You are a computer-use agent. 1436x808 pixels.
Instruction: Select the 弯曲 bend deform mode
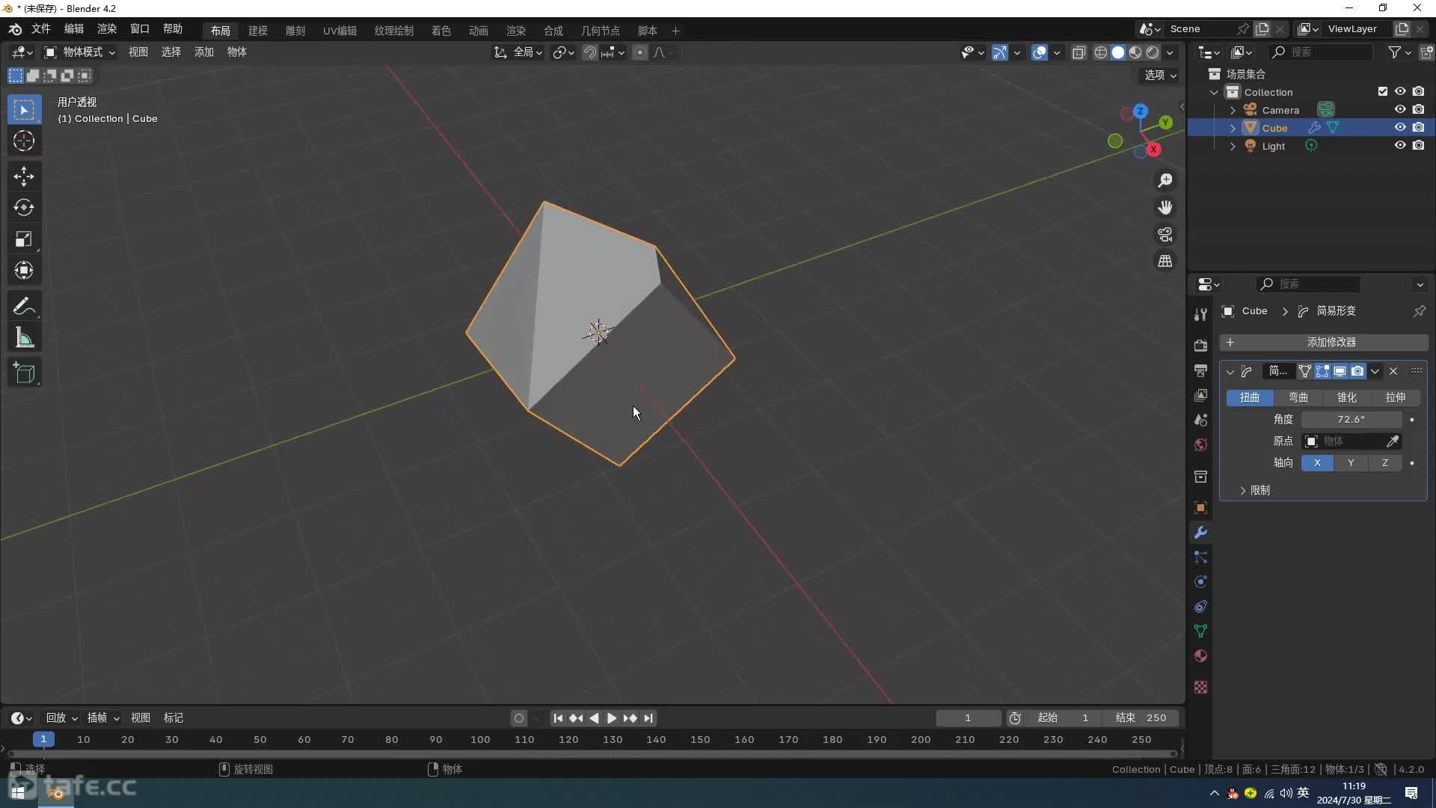pos(1298,397)
